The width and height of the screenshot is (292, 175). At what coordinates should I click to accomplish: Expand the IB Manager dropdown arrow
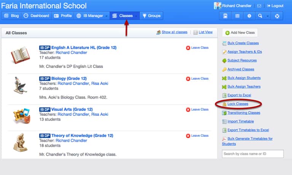coord(106,16)
